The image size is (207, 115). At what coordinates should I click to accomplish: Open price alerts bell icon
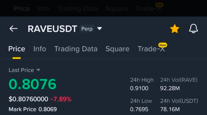(x=193, y=29)
